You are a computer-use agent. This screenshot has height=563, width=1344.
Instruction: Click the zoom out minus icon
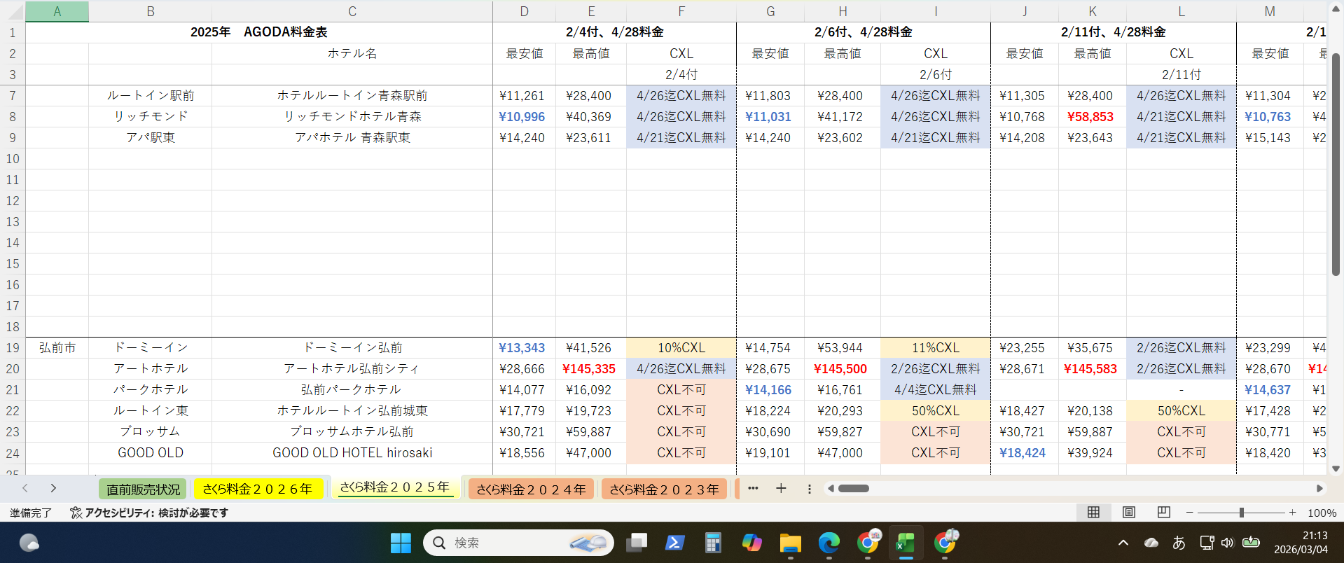pos(1189,513)
